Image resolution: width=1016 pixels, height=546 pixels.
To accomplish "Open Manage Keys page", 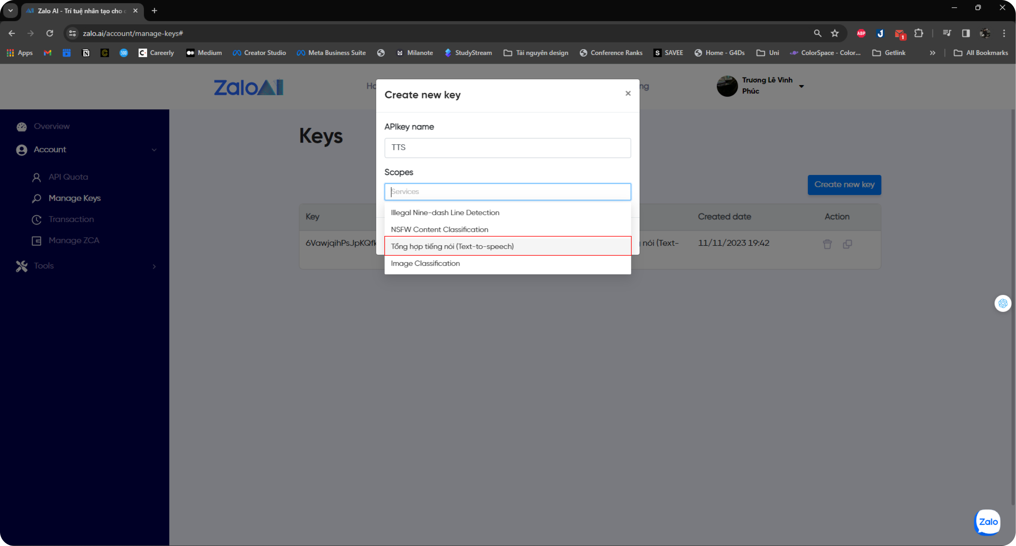I will point(75,198).
